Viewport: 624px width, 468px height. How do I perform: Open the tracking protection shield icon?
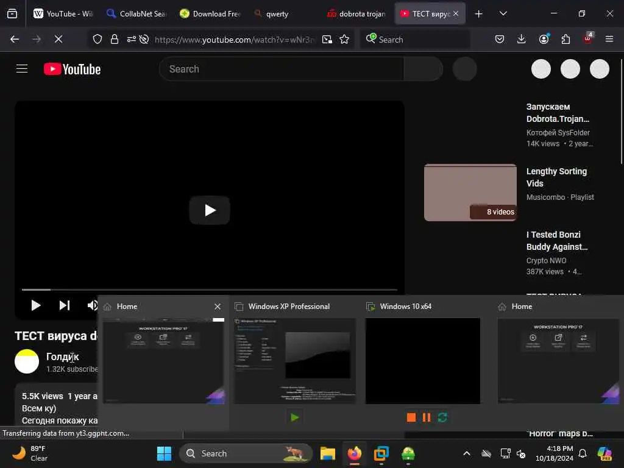click(x=97, y=39)
